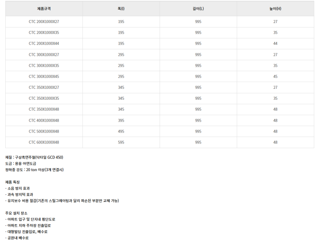This screenshot has height=244, width=316.
Task: Click the 제품규격 column header
Action: (x=44, y=9)
